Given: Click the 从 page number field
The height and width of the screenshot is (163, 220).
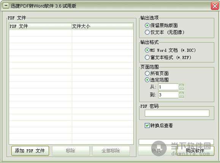Looking at the screenshot, I should tap(168, 87).
